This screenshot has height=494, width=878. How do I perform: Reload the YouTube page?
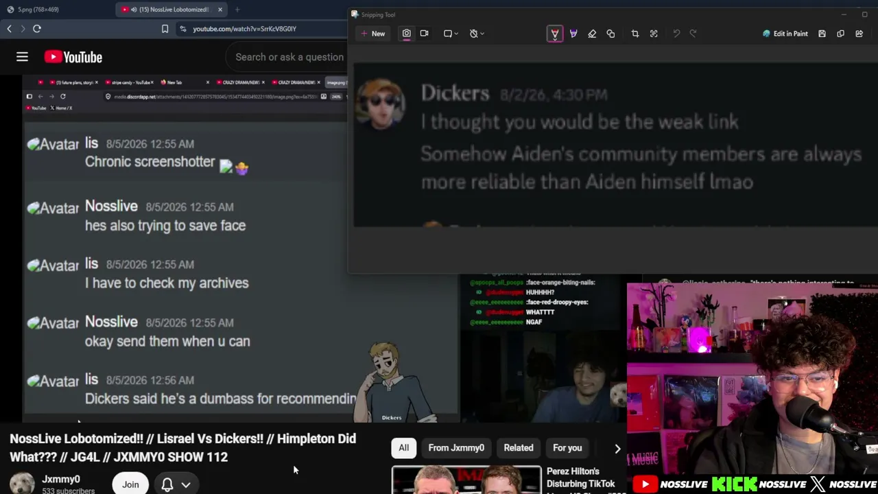click(x=37, y=29)
